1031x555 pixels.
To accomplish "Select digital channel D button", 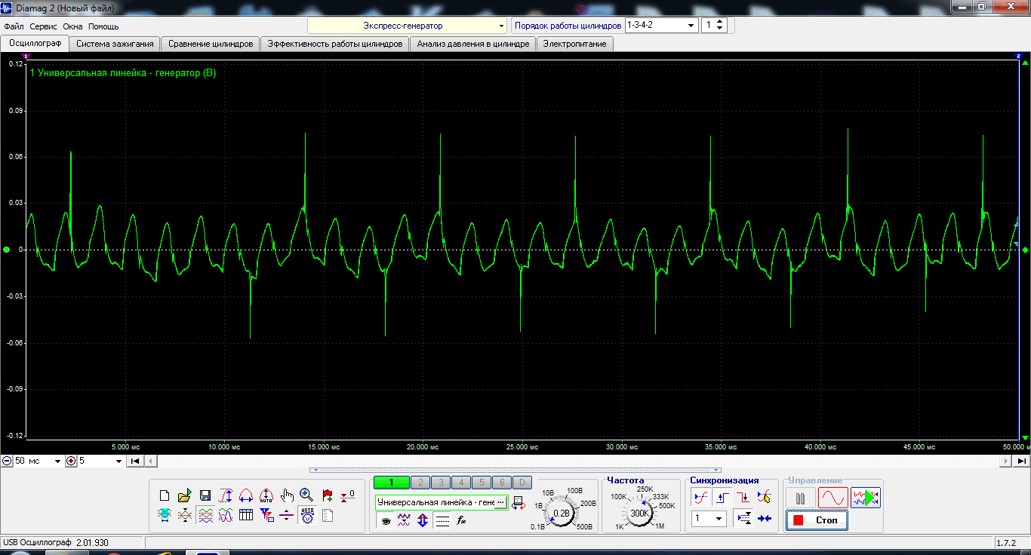I will 522,483.
